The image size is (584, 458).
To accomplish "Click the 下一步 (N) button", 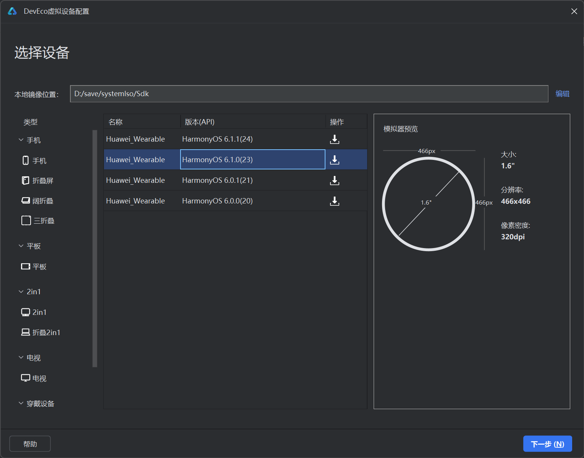I will [x=548, y=444].
